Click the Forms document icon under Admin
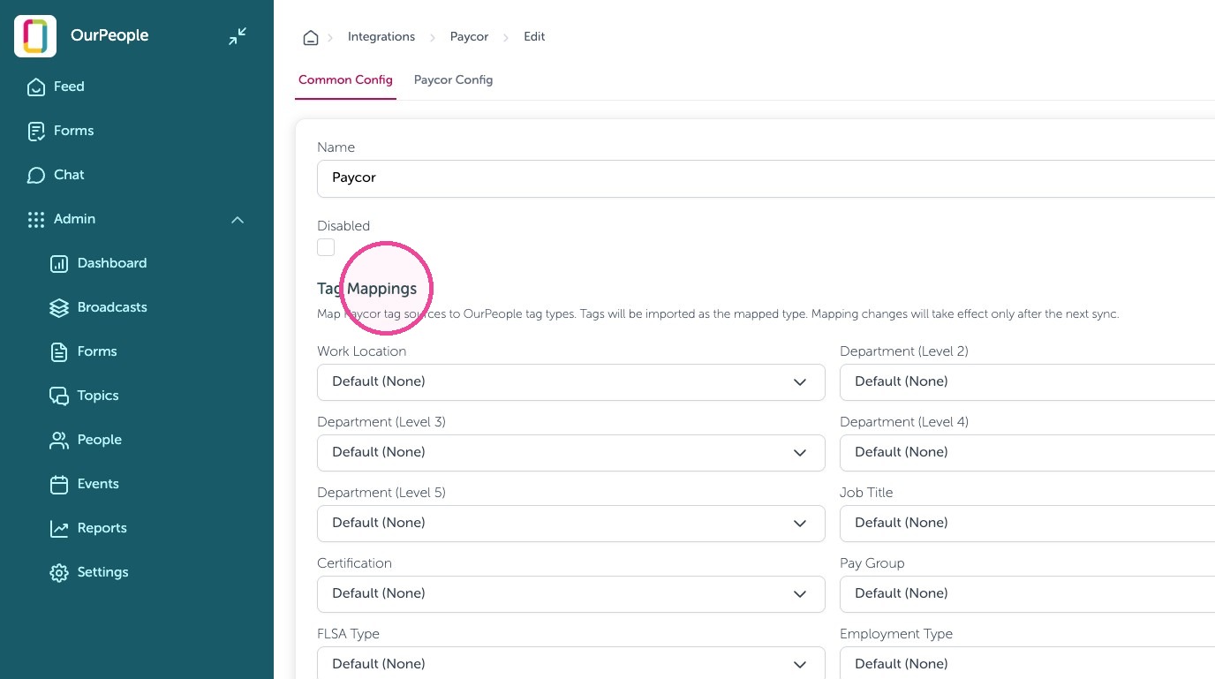Image resolution: width=1215 pixels, height=679 pixels. click(59, 351)
